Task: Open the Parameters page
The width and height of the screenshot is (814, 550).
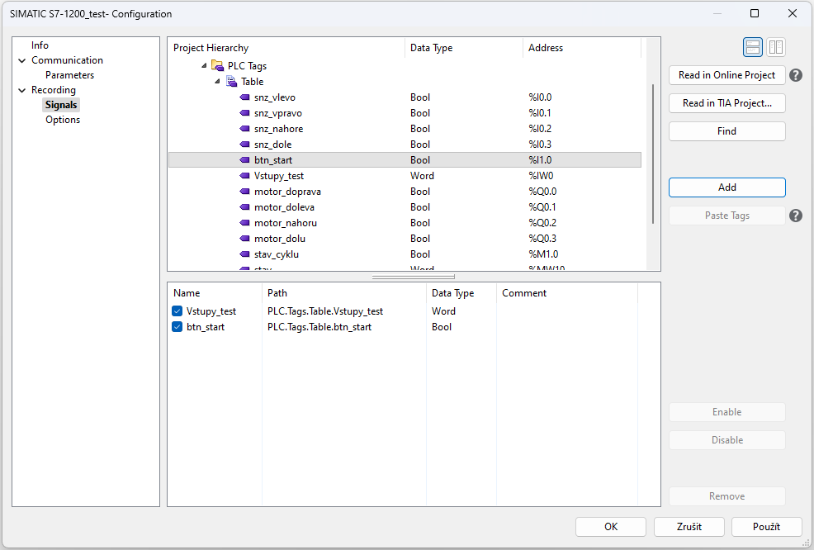Action: tap(69, 75)
